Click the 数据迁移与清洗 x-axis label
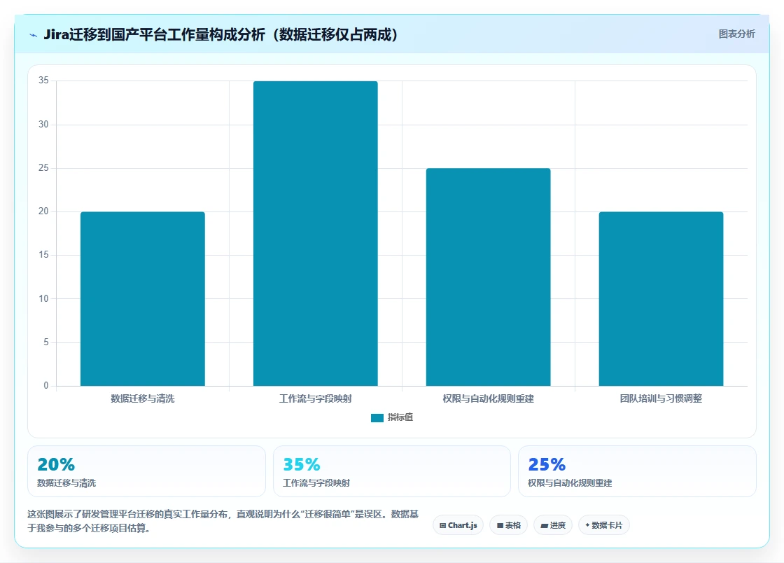 point(143,398)
